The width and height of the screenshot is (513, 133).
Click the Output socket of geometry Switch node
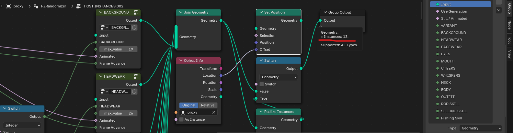point(301,69)
